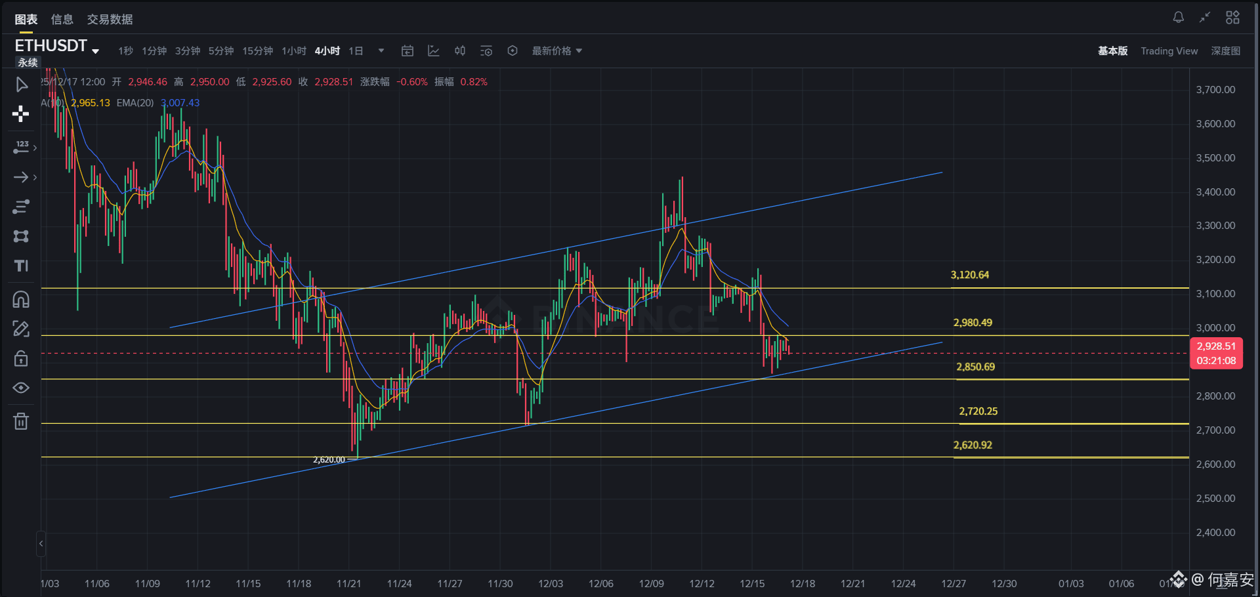Select the 基本版 chart view

pos(1113,51)
